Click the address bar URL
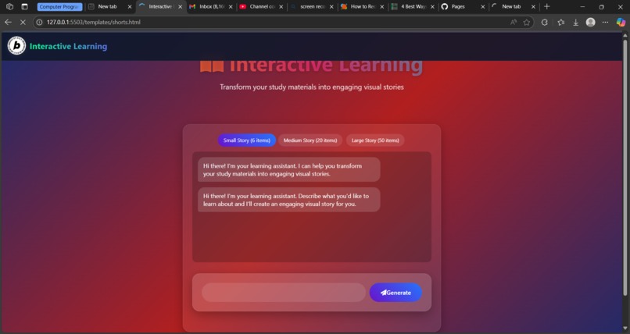The image size is (630, 334). pos(94,22)
